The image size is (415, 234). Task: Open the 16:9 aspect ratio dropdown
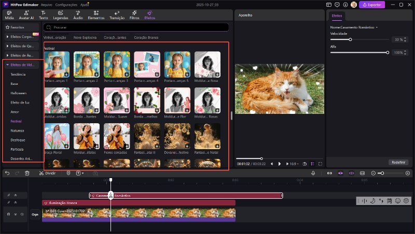[294, 164]
